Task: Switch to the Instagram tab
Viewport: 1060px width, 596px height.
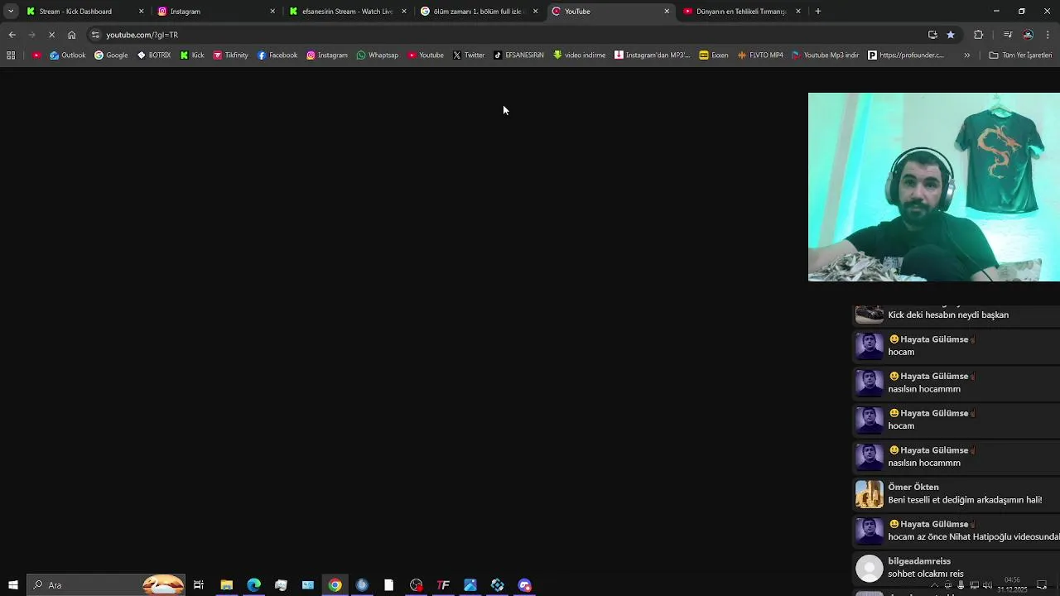Action: (217, 12)
